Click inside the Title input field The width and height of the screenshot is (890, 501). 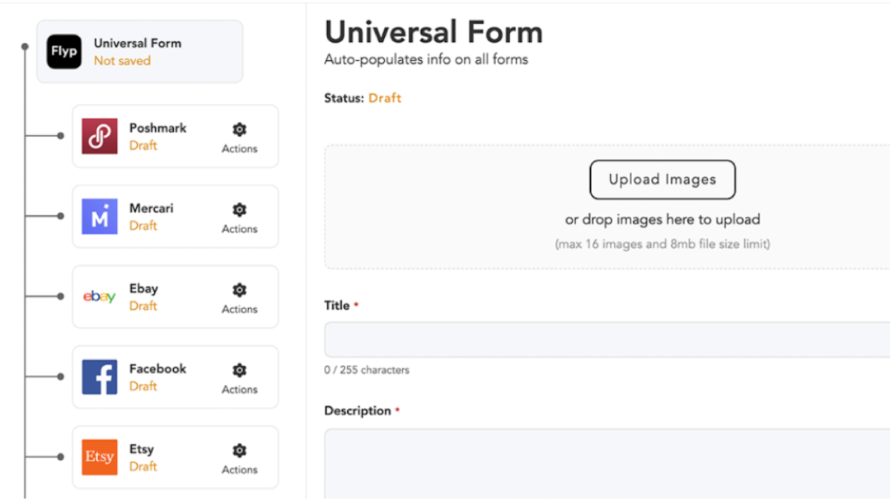607,339
